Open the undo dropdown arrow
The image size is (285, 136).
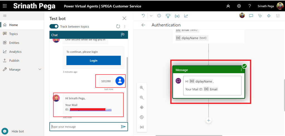point(151,16)
